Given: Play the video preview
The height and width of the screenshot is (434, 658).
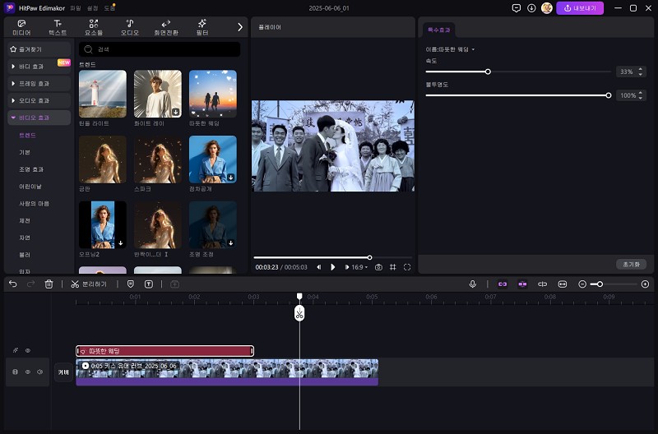Looking at the screenshot, I should coord(333,267).
